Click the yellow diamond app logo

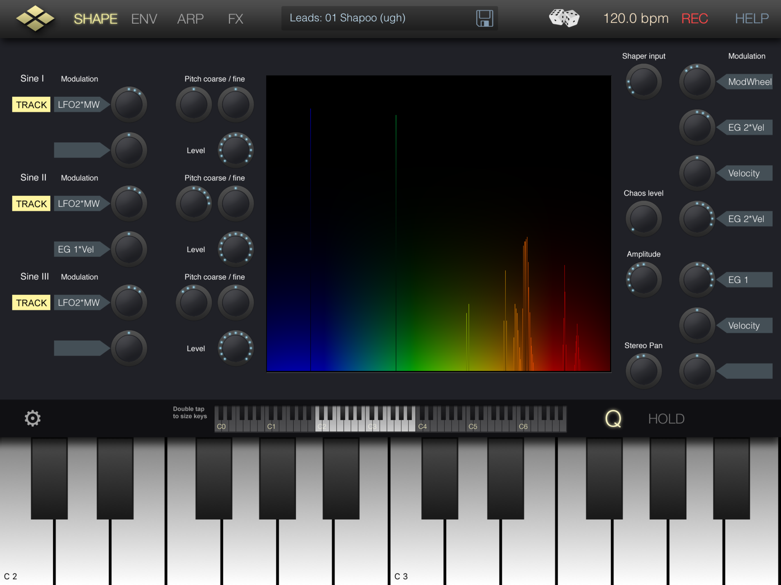35,18
